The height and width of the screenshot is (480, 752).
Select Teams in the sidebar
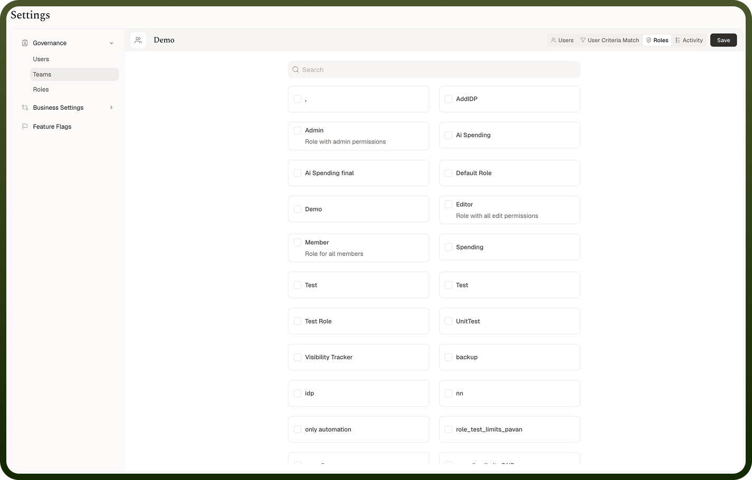tap(74, 74)
